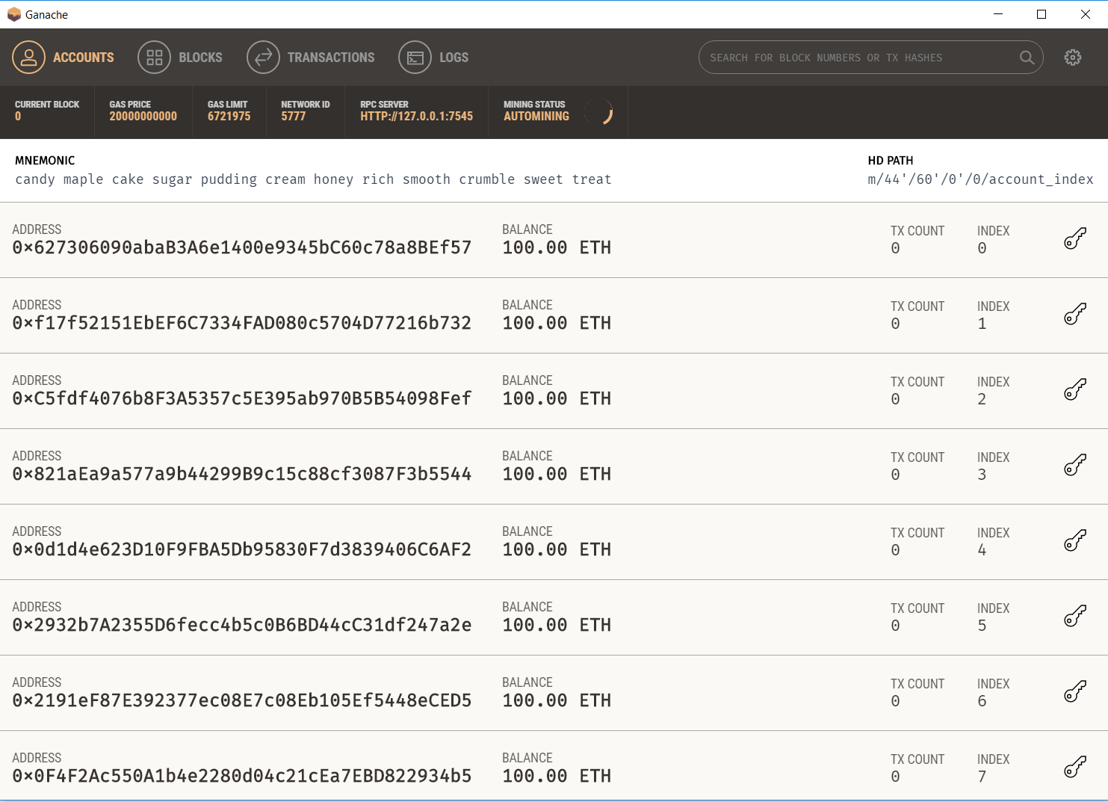Select address 0x627306090abaB3A6e1400e9345bC60c78a8BEf57

[x=242, y=247]
